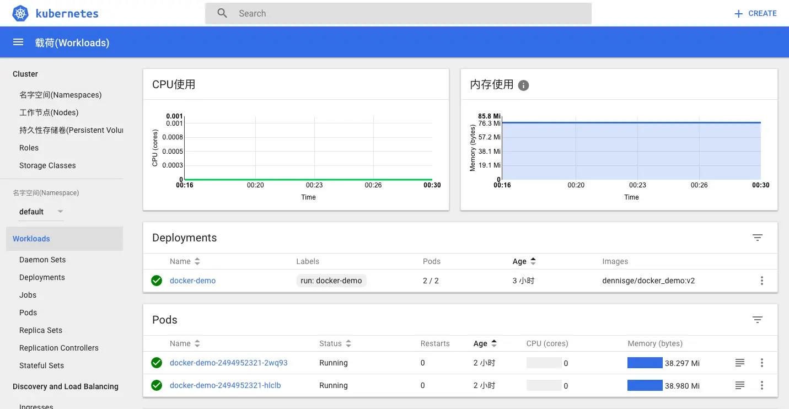Open actions menu for pod docker-demo-2494952321-hlclb

click(x=762, y=385)
